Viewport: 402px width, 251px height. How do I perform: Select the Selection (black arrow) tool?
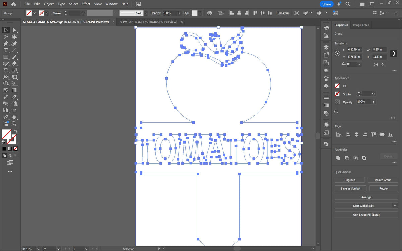[6, 30]
